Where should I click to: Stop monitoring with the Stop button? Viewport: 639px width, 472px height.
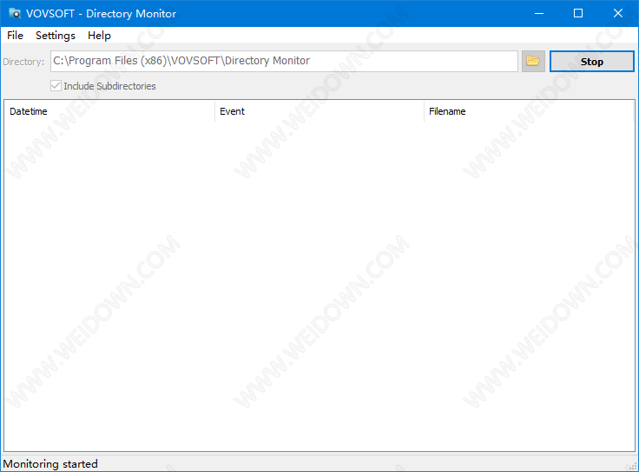[592, 62]
